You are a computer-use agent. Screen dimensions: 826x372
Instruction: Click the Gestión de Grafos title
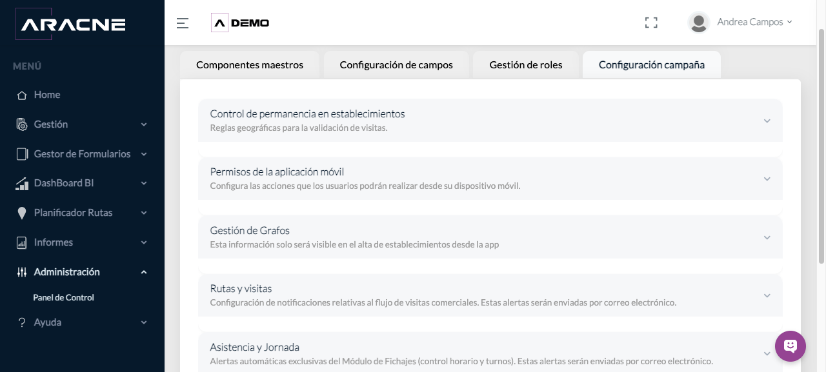(250, 230)
